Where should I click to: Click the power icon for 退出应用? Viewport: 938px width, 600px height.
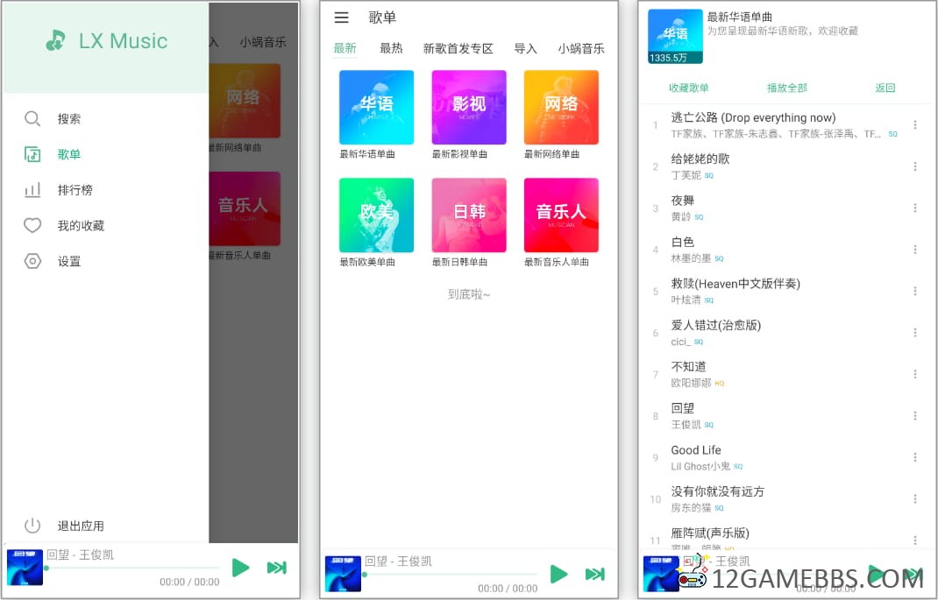tap(32, 526)
